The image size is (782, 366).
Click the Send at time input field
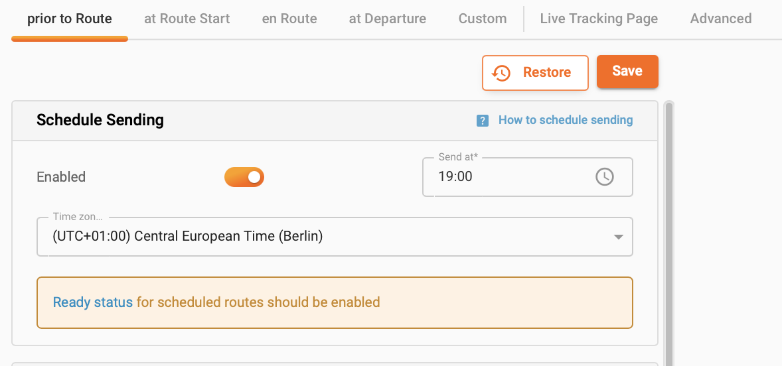[x=505, y=177]
